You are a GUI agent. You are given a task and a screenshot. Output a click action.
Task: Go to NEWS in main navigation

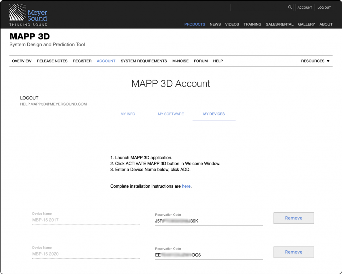[215, 24]
